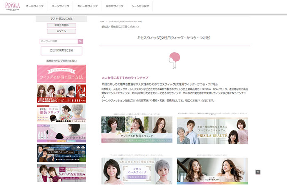The image size is (287, 185).
Task: Open the こだわり検索はこちら button
Action: pyautogui.click(x=61, y=51)
